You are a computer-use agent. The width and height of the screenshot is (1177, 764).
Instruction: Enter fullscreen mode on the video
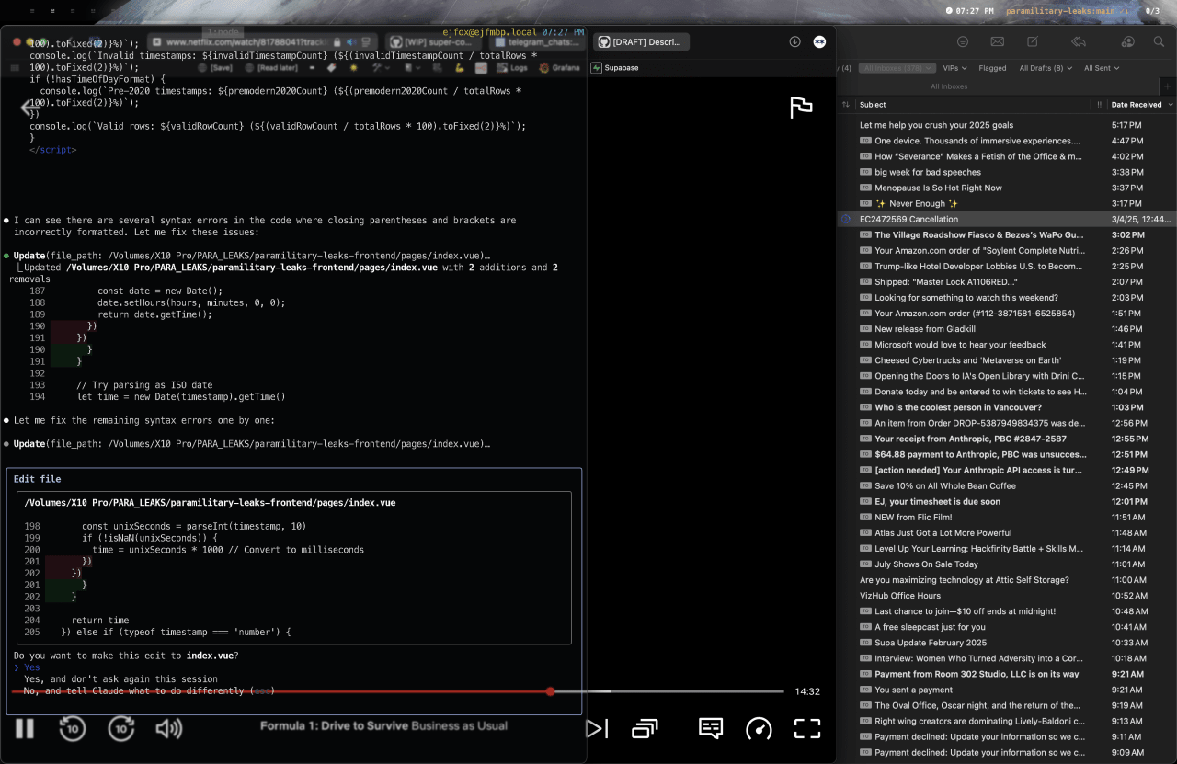coord(806,728)
